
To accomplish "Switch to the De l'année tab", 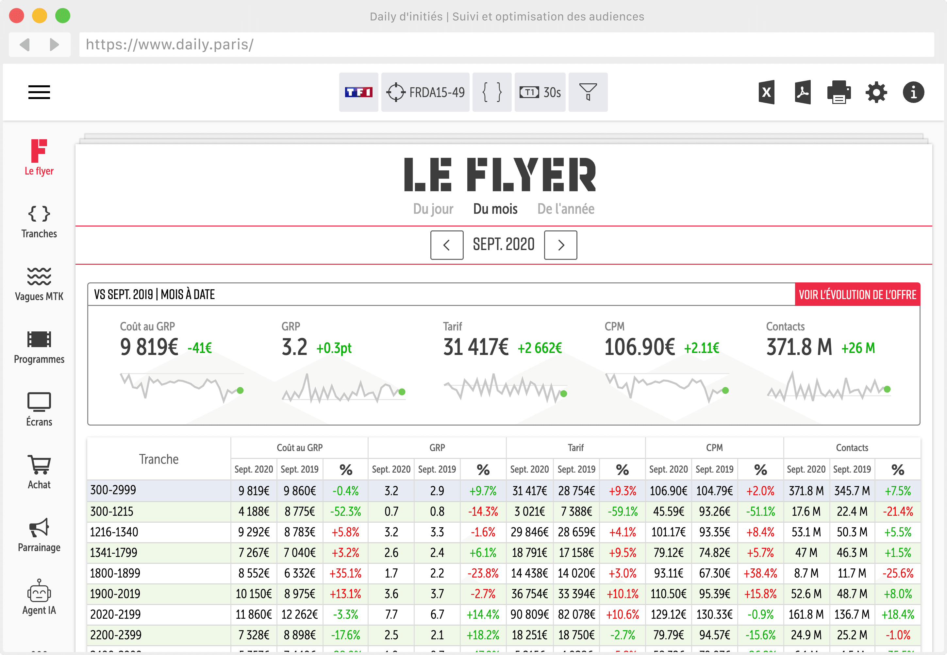I will click(x=566, y=209).
